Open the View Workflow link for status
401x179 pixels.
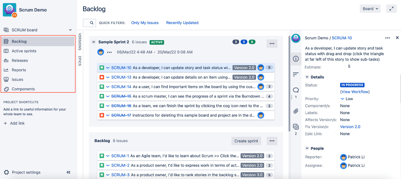point(354,91)
